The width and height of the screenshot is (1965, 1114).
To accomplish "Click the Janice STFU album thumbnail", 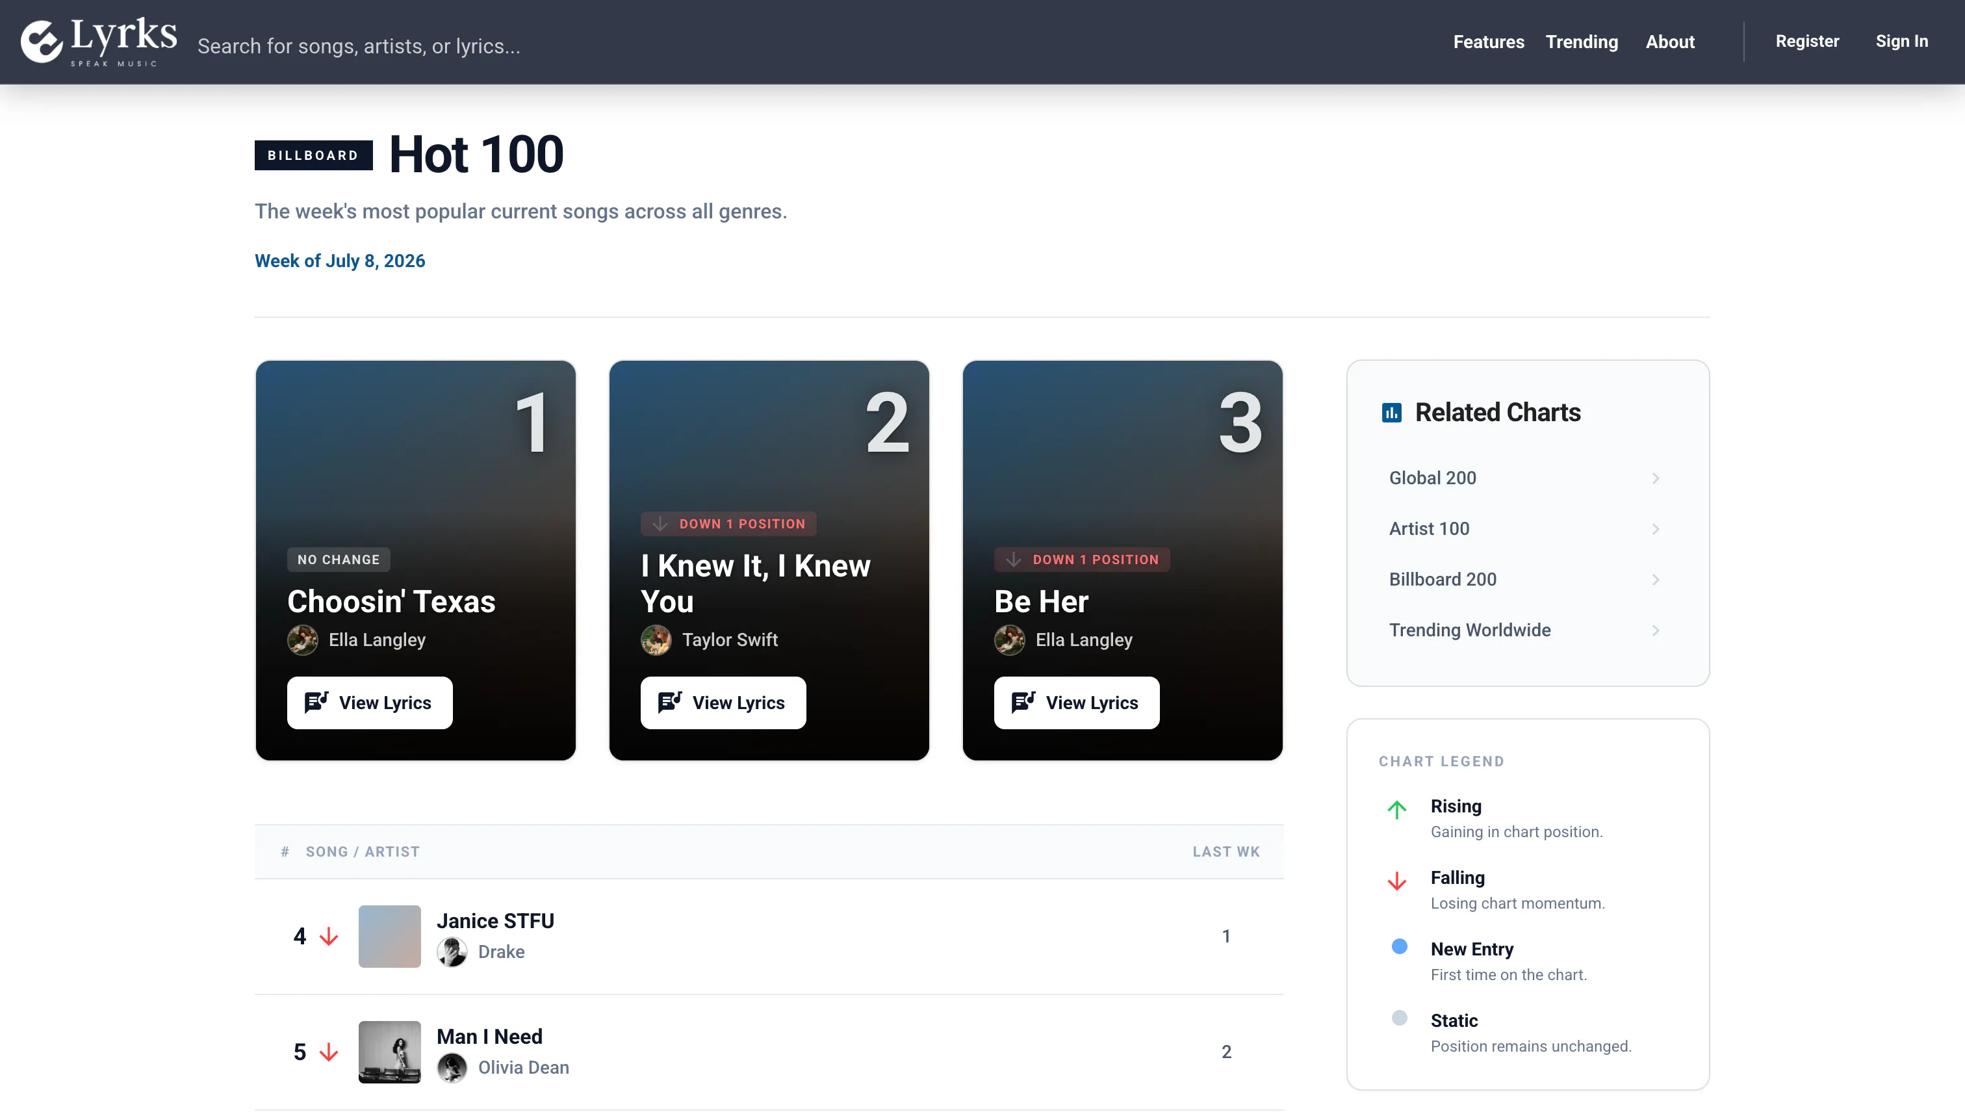I will 389,937.
